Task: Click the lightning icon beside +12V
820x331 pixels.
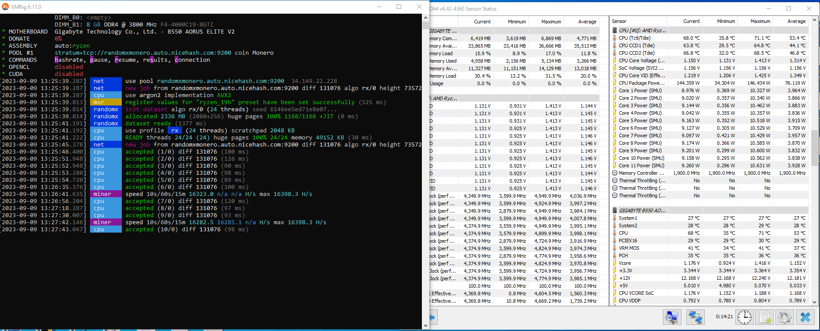Action: (614, 278)
